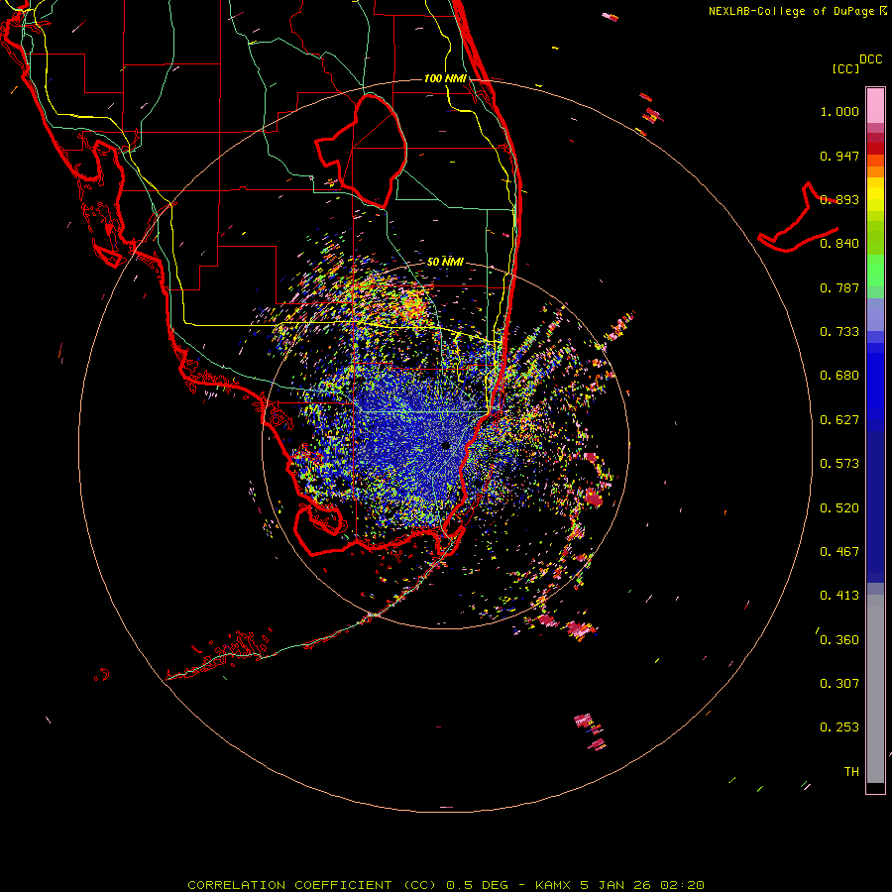Click the Correlation Coefficient KAMX caption
Viewport: 892px width, 892px height.
[x=446, y=885]
